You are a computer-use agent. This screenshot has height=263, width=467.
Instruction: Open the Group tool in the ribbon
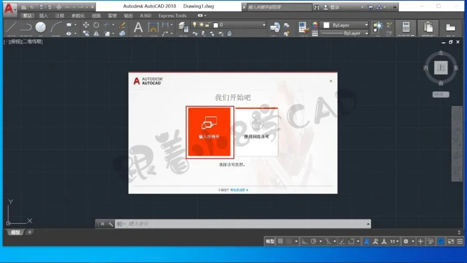pos(377,27)
